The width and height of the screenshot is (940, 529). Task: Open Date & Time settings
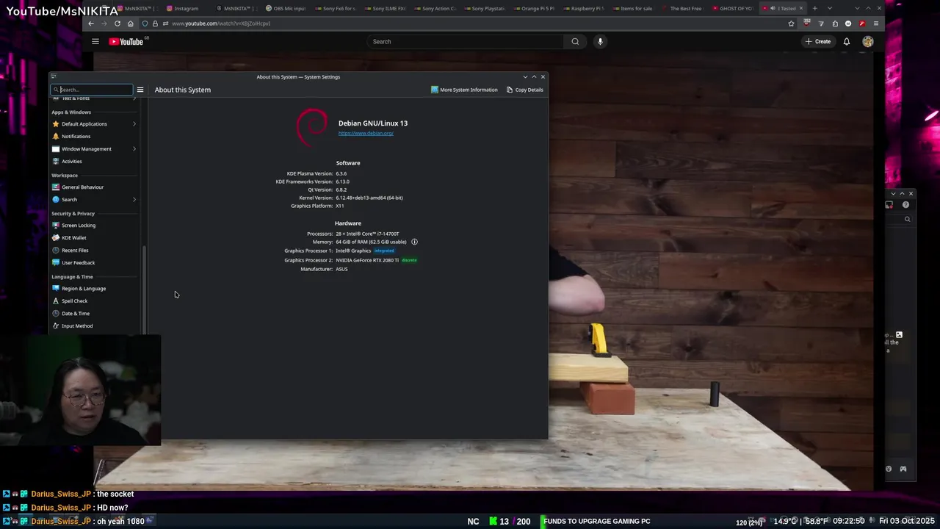(x=94, y=314)
